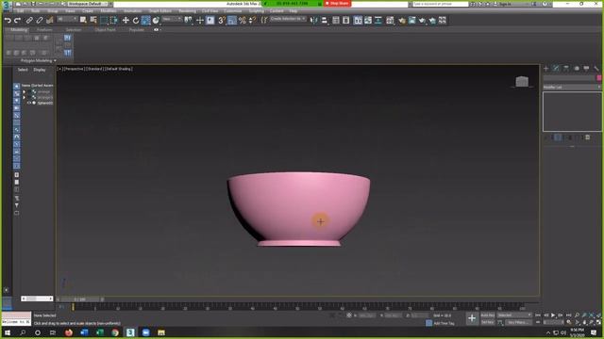Screen dimensions: 604x339
Task: Open the Create Selection Set dropdown
Action: click(288, 19)
